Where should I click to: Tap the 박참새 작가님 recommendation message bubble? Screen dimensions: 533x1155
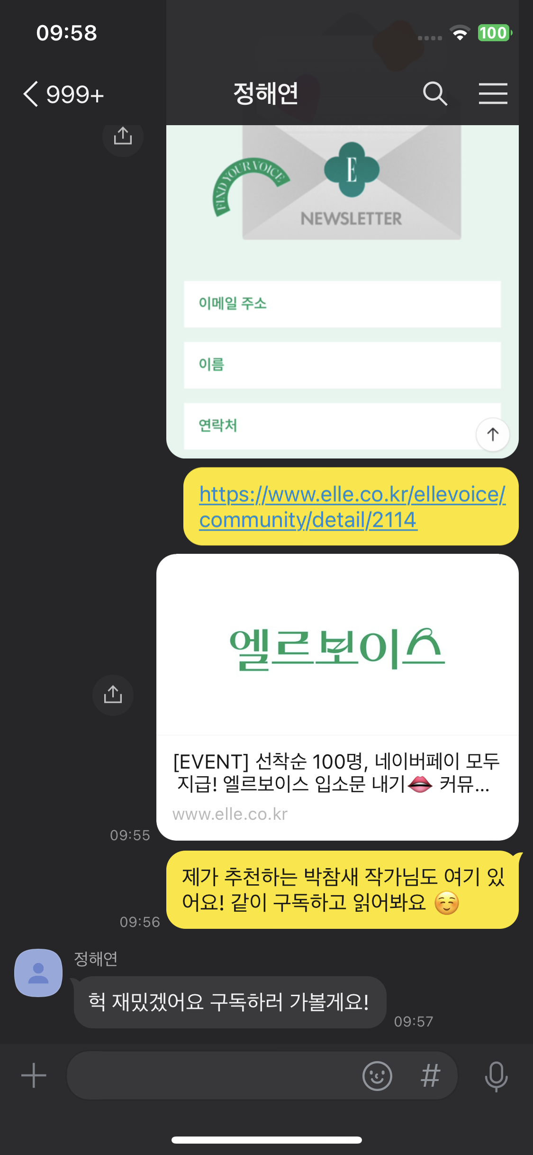[x=343, y=889]
